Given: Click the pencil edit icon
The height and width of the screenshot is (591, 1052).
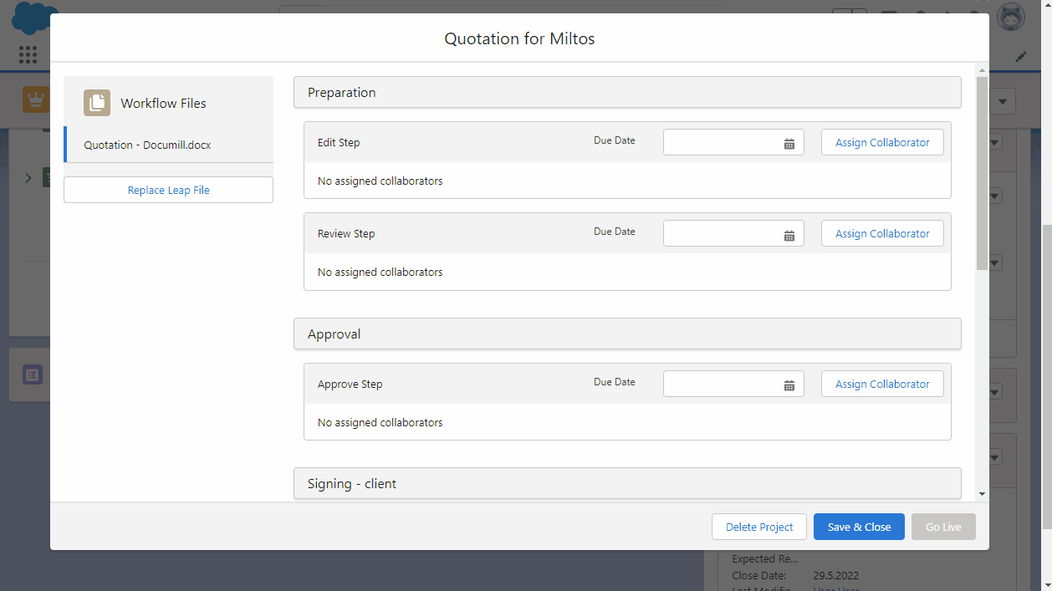Looking at the screenshot, I should pos(1020,56).
